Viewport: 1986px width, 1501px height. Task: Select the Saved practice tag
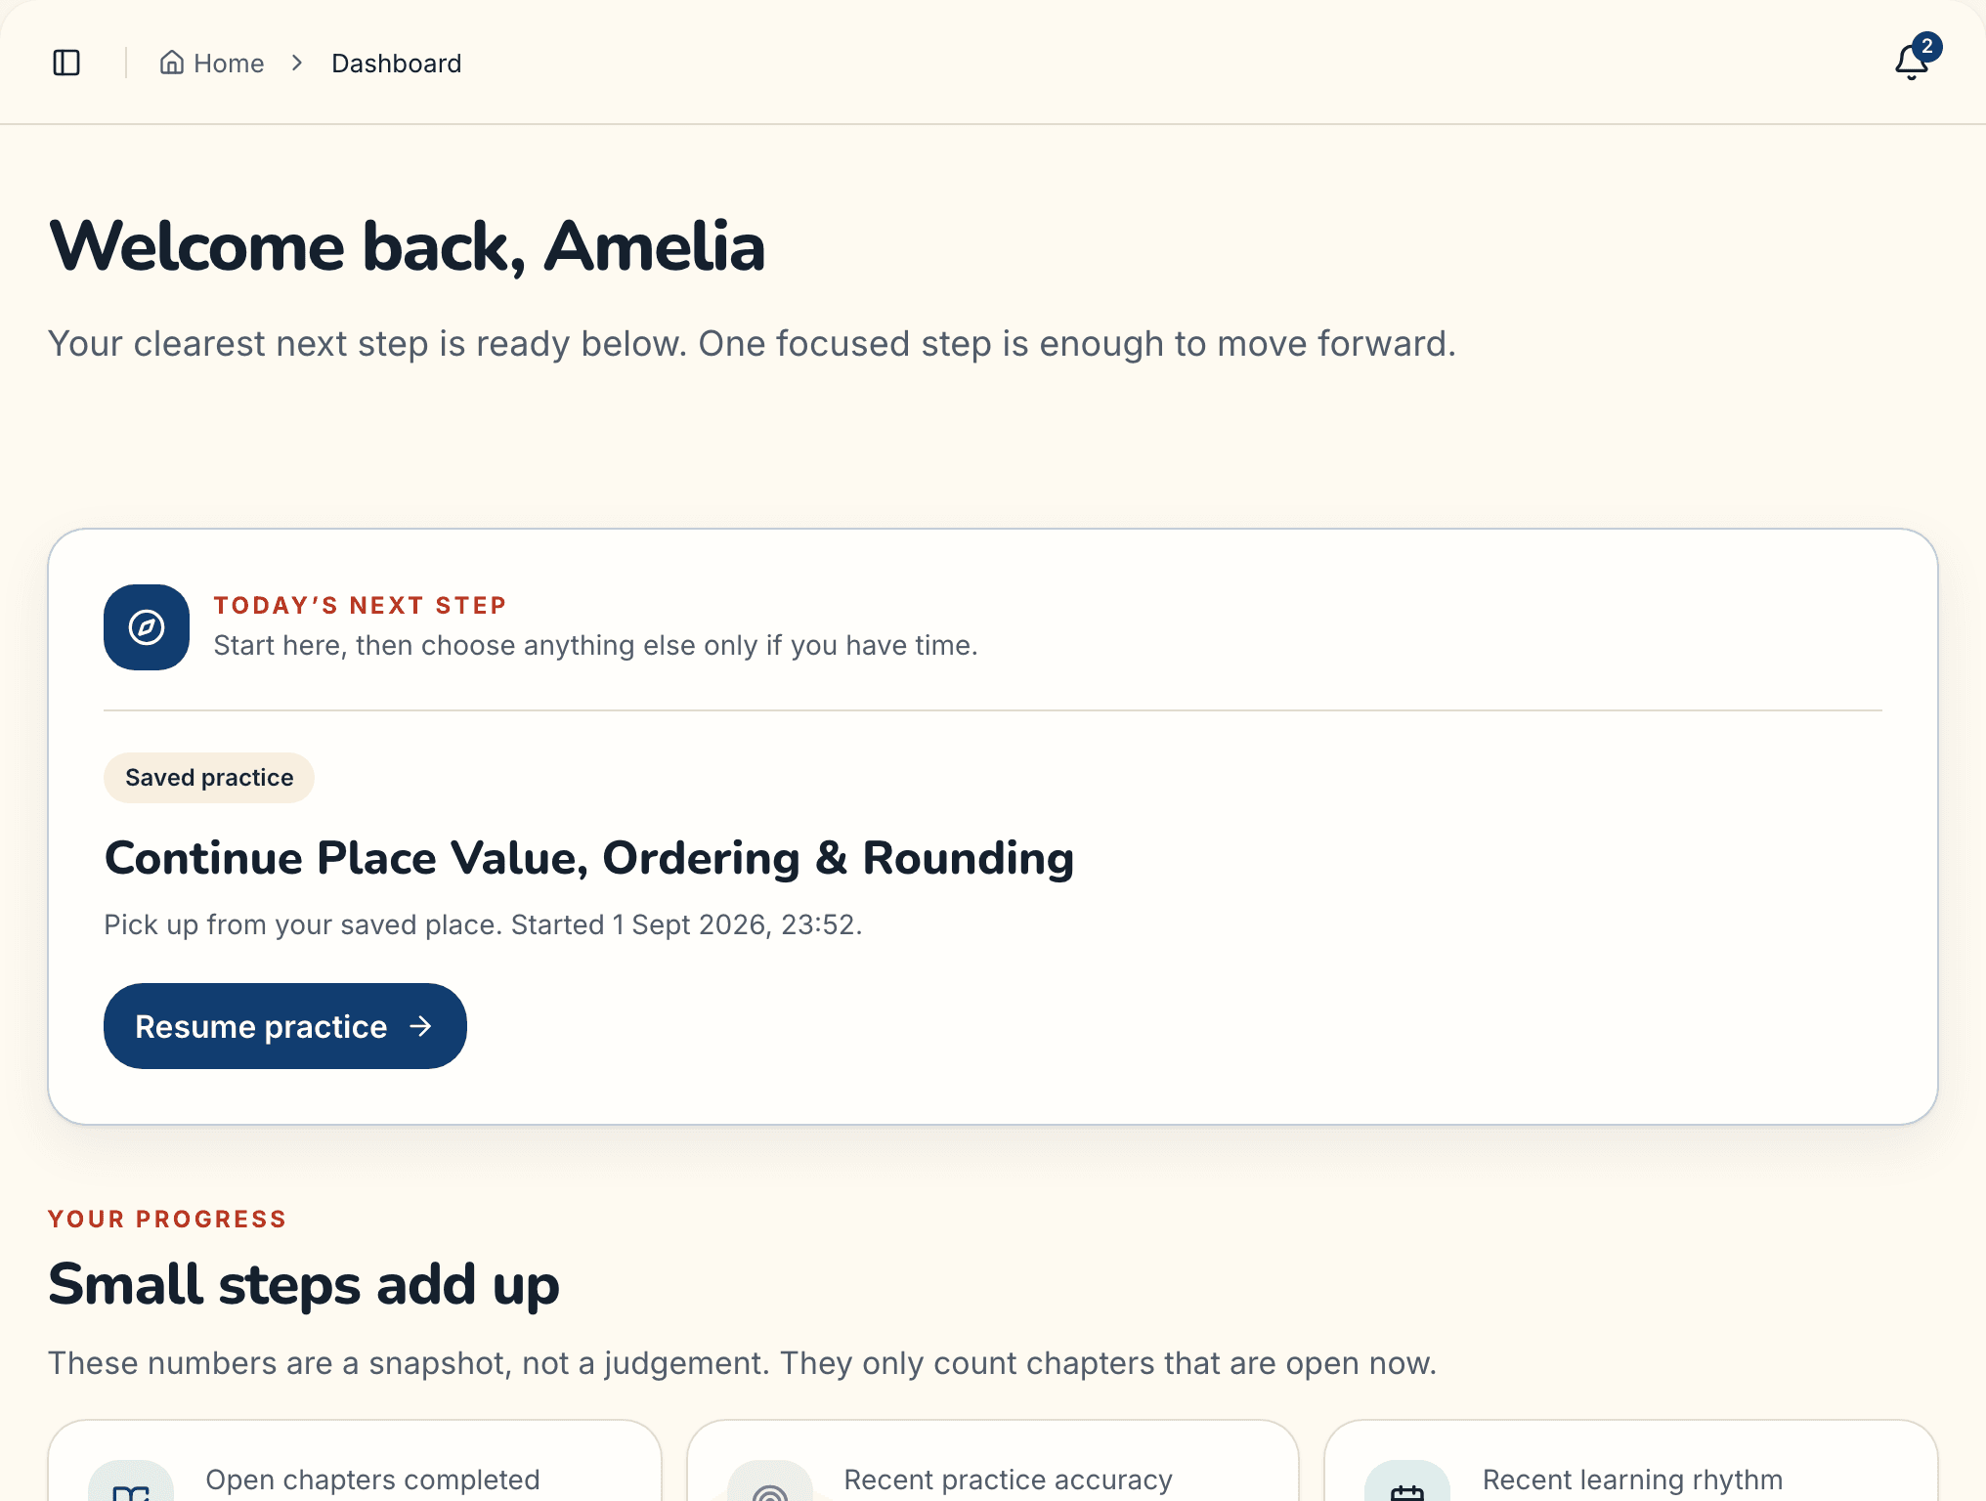point(209,778)
